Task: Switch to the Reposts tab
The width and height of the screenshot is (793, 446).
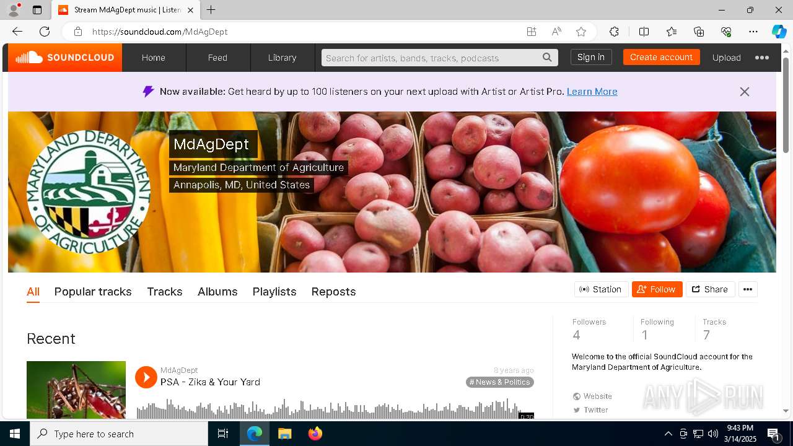Action: tap(333, 292)
